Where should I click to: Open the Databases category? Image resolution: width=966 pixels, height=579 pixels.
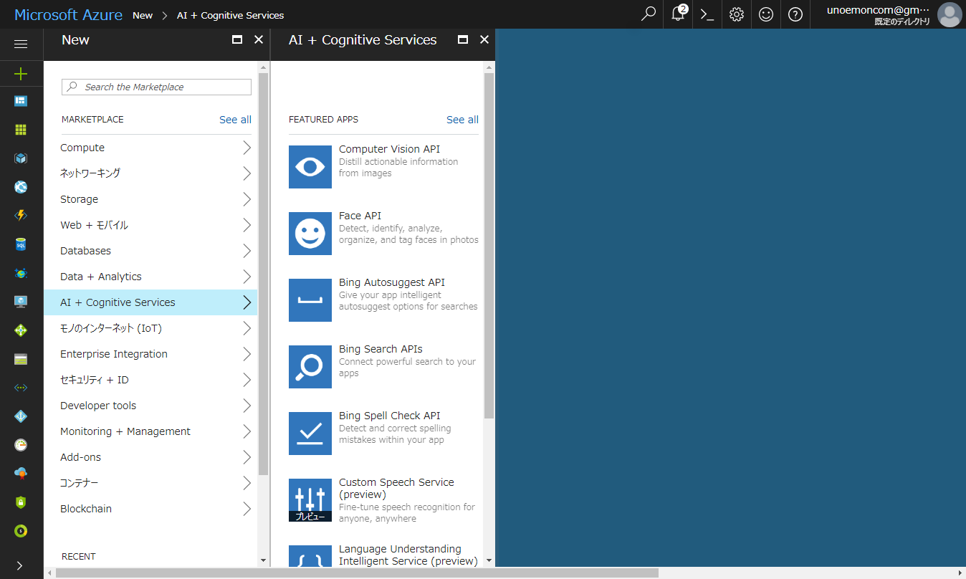150,251
